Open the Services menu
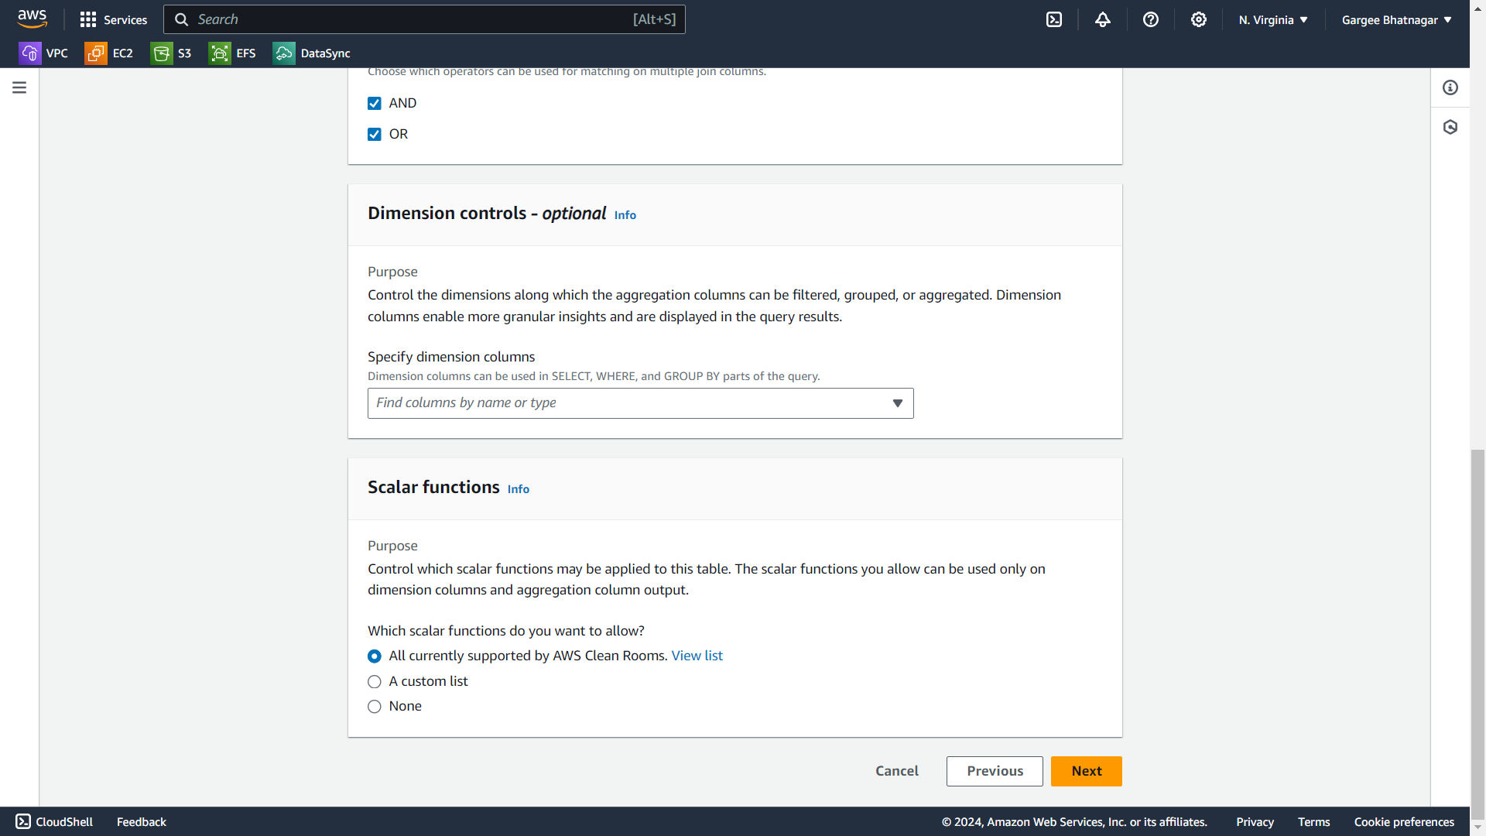The width and height of the screenshot is (1486, 836). pos(114,19)
